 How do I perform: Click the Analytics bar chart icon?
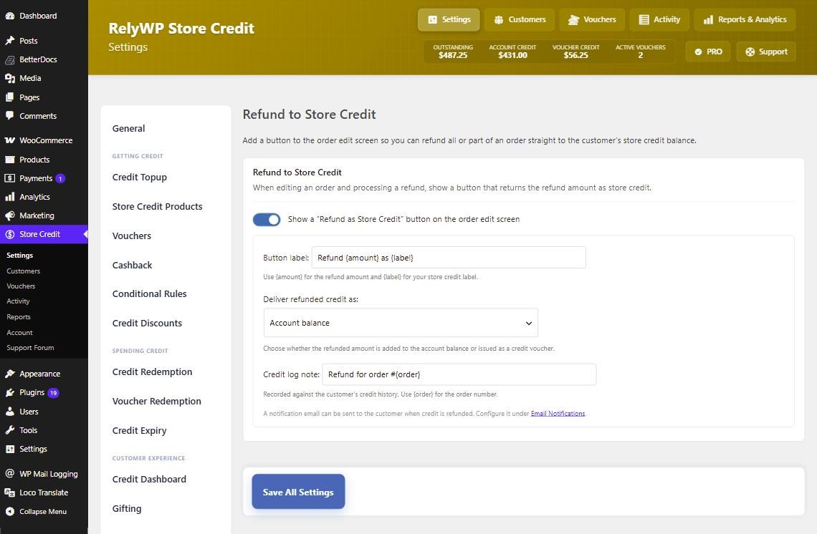pyautogui.click(x=9, y=198)
